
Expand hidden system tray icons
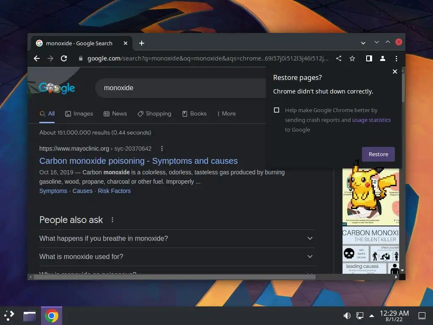click(x=372, y=316)
